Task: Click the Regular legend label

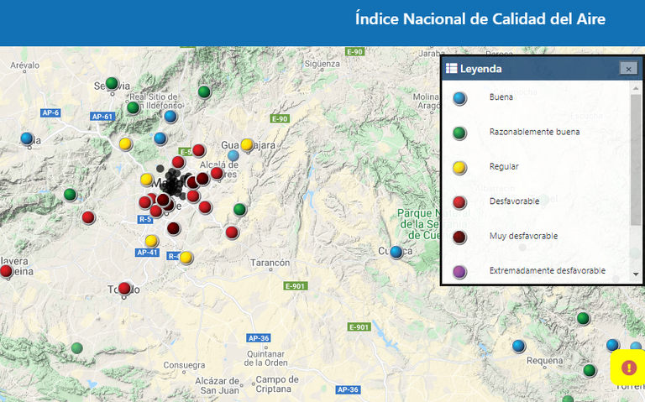Action: click(504, 166)
